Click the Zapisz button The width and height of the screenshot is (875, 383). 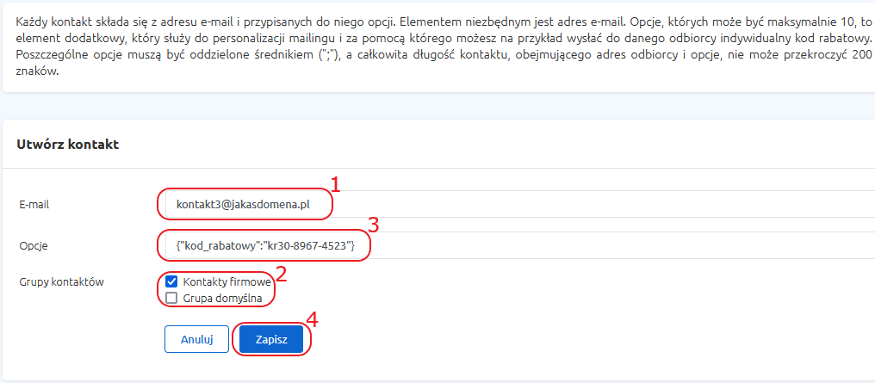click(271, 339)
